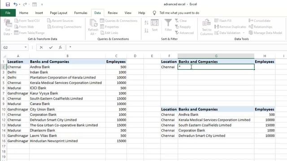
Task: Click the Redo arrow icon
Action: tap(25, 4)
